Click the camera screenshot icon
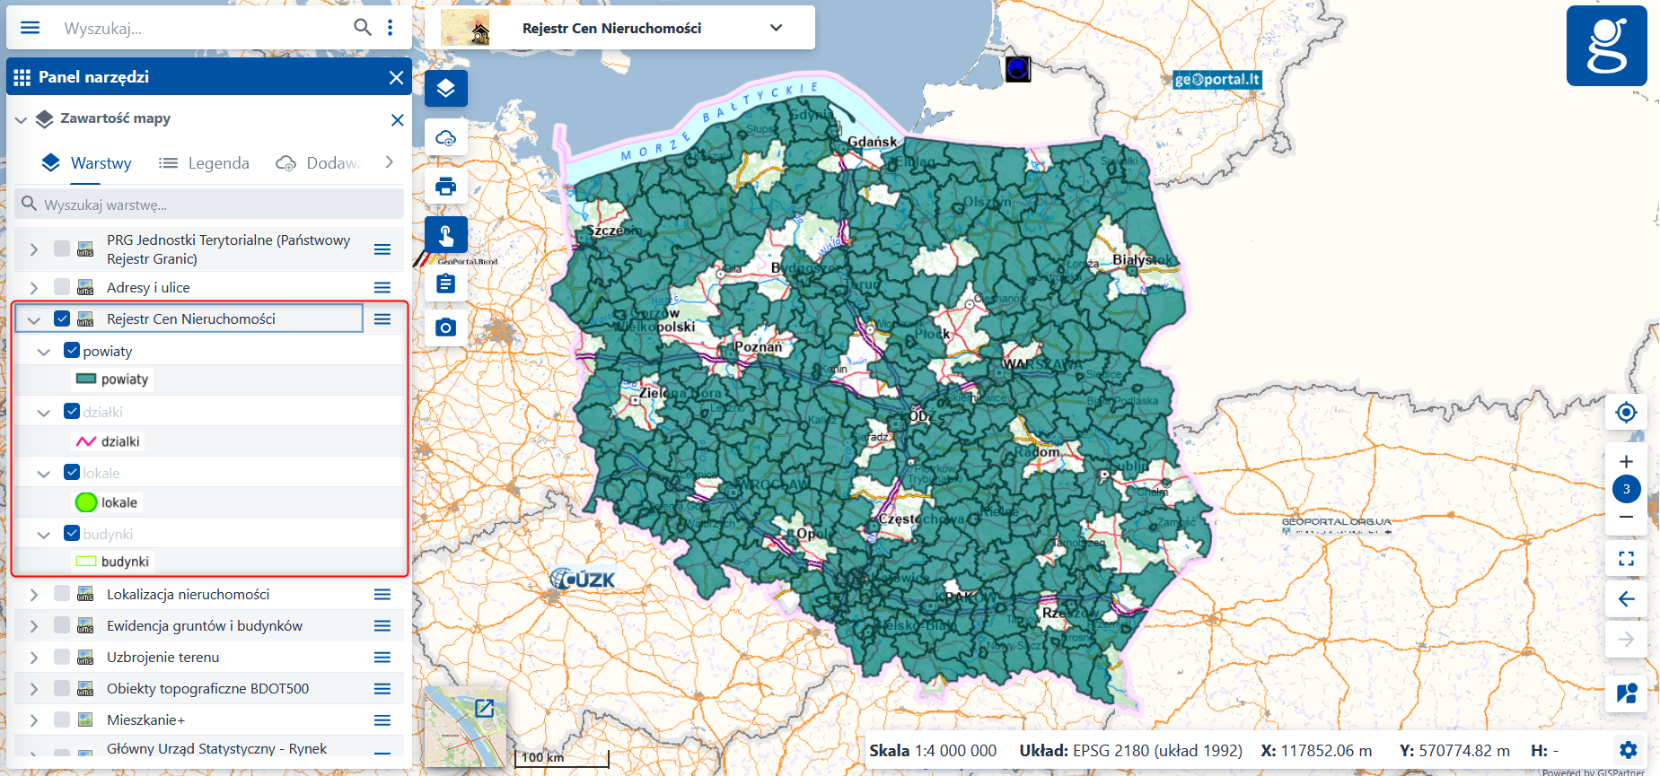 click(x=445, y=327)
